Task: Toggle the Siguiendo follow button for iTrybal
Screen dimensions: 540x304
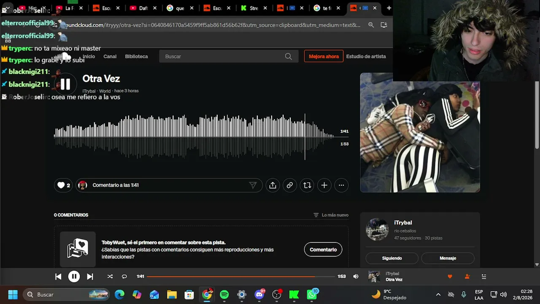Action: (392, 258)
